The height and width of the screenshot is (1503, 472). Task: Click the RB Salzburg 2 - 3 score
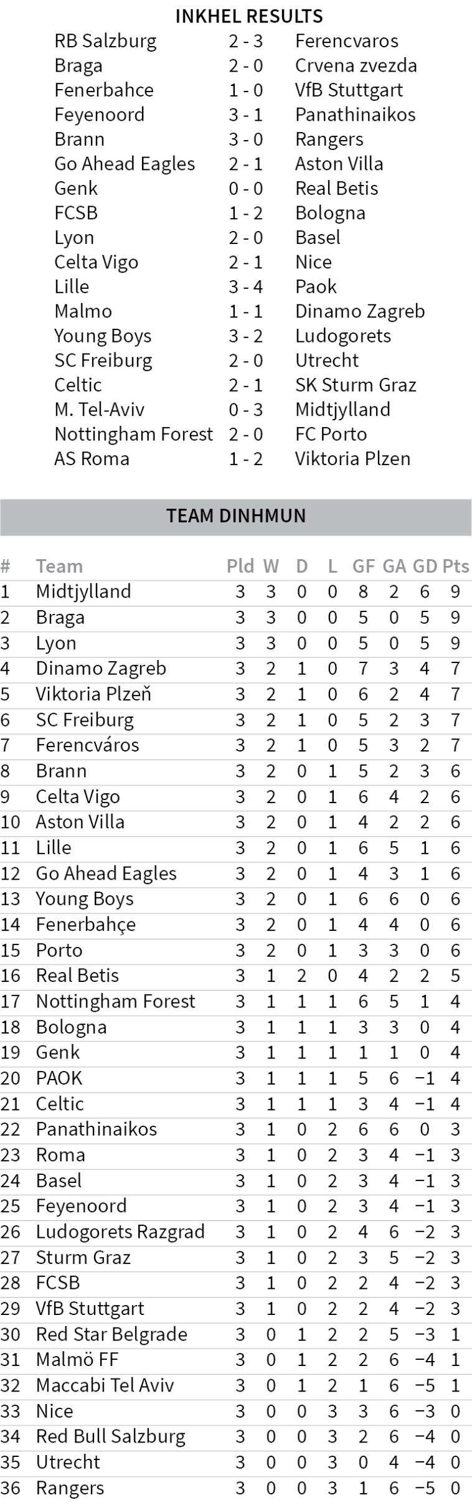point(245,41)
